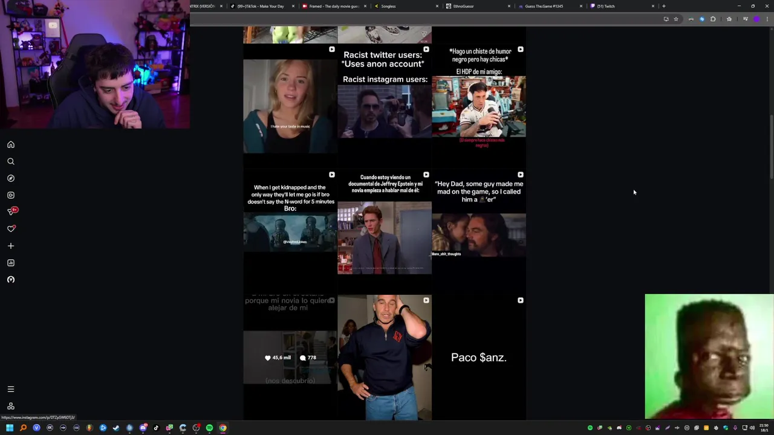Open the More hamburger menu in sidebar
The height and width of the screenshot is (435, 774).
pos(11,389)
